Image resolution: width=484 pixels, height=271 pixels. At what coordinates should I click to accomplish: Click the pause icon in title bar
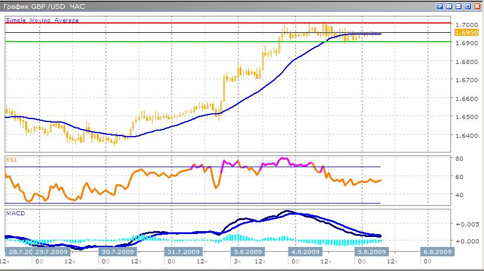click(x=449, y=6)
